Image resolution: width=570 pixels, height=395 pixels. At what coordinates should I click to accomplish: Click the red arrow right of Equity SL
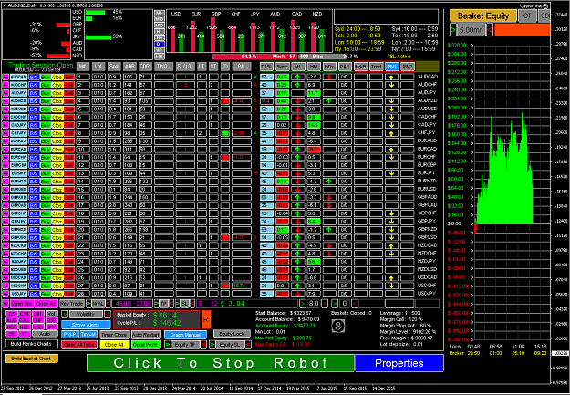point(247,345)
